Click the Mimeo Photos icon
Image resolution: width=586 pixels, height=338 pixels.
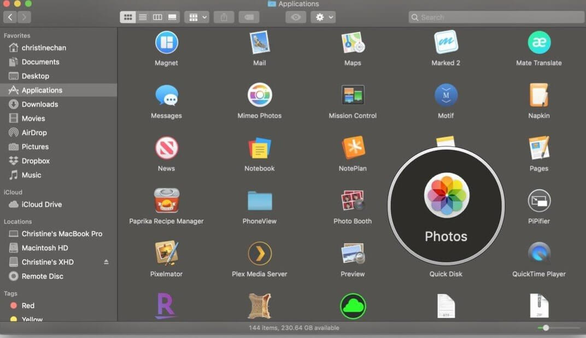[x=259, y=95]
